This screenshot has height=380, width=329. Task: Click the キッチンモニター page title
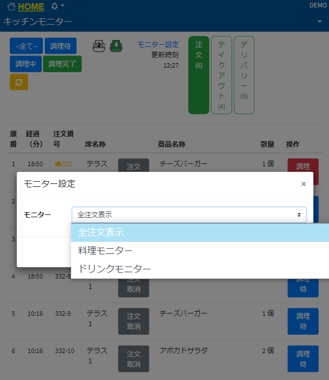tap(37, 22)
